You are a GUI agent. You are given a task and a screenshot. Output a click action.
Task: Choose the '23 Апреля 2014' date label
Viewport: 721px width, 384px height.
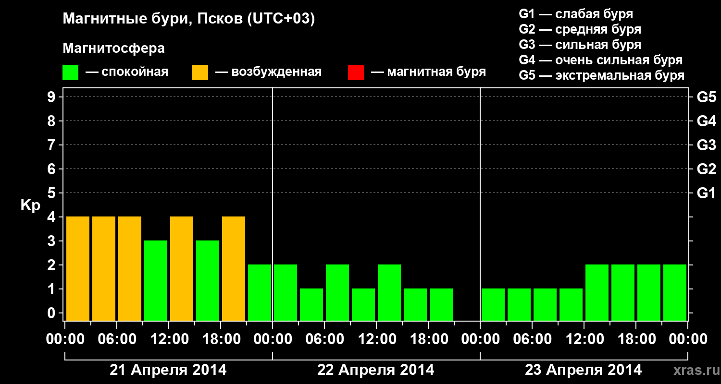tap(584, 370)
